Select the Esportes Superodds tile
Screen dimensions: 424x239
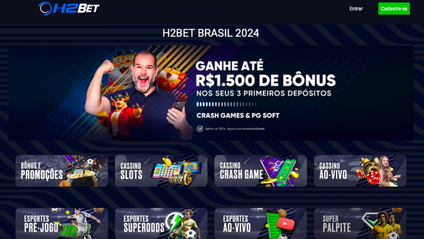(161, 224)
